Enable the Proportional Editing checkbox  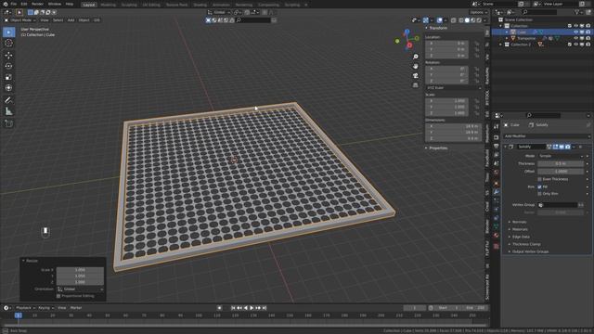tap(58, 296)
